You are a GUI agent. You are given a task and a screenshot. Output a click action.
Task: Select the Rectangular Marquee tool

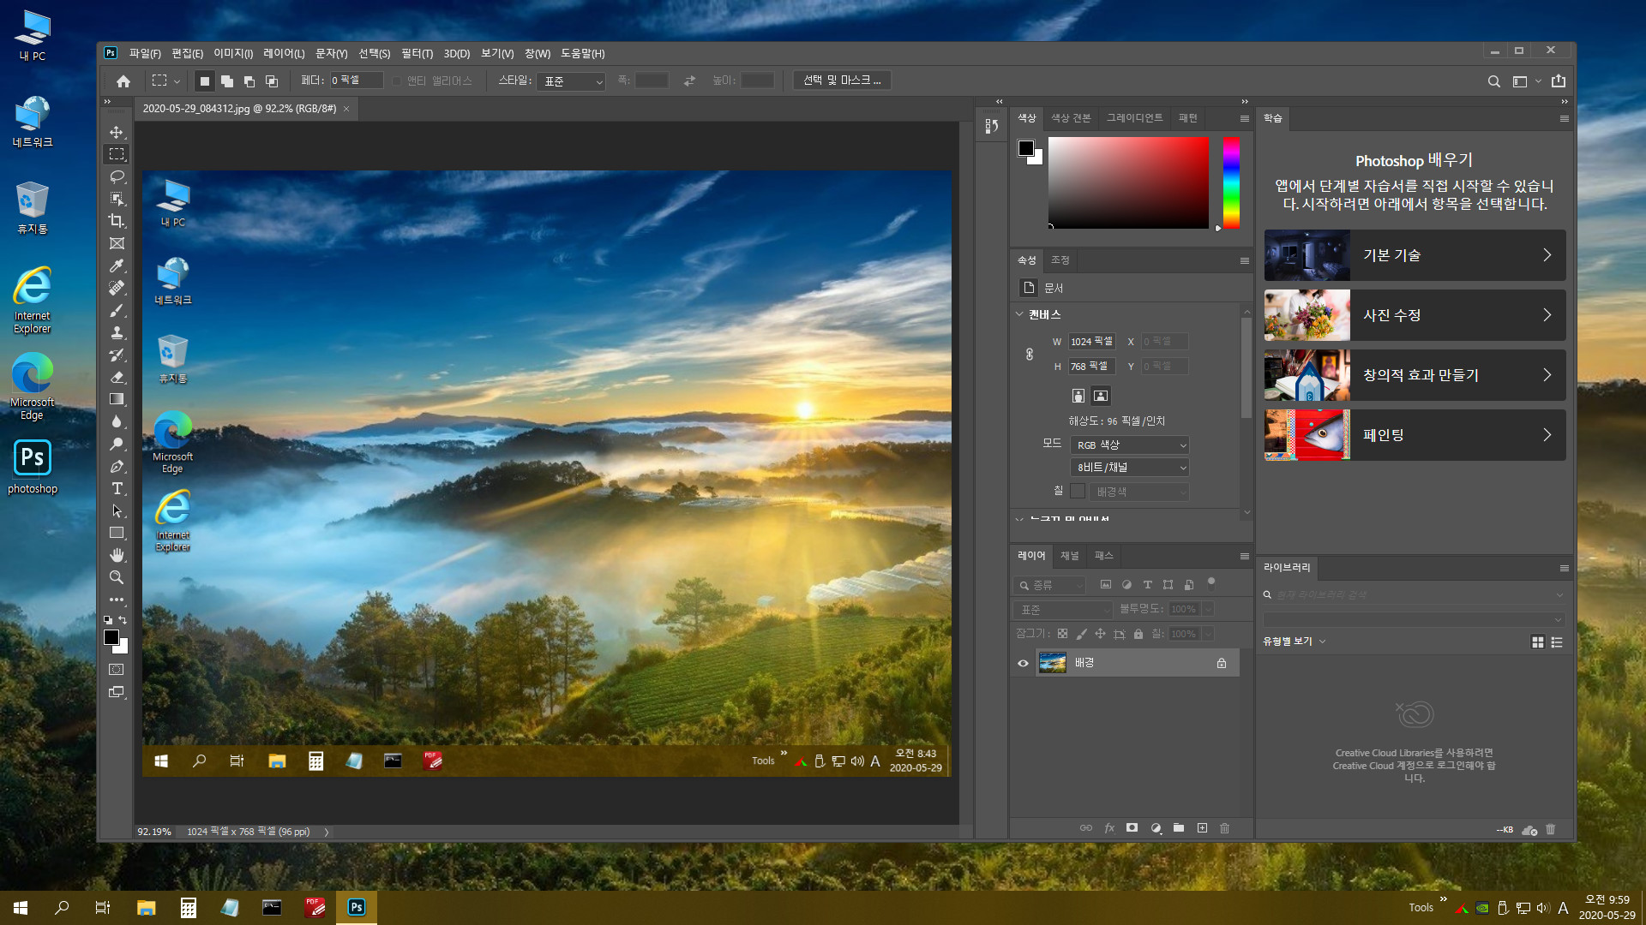(x=117, y=154)
